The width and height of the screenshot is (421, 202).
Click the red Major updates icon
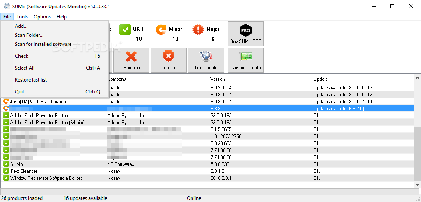click(x=198, y=30)
